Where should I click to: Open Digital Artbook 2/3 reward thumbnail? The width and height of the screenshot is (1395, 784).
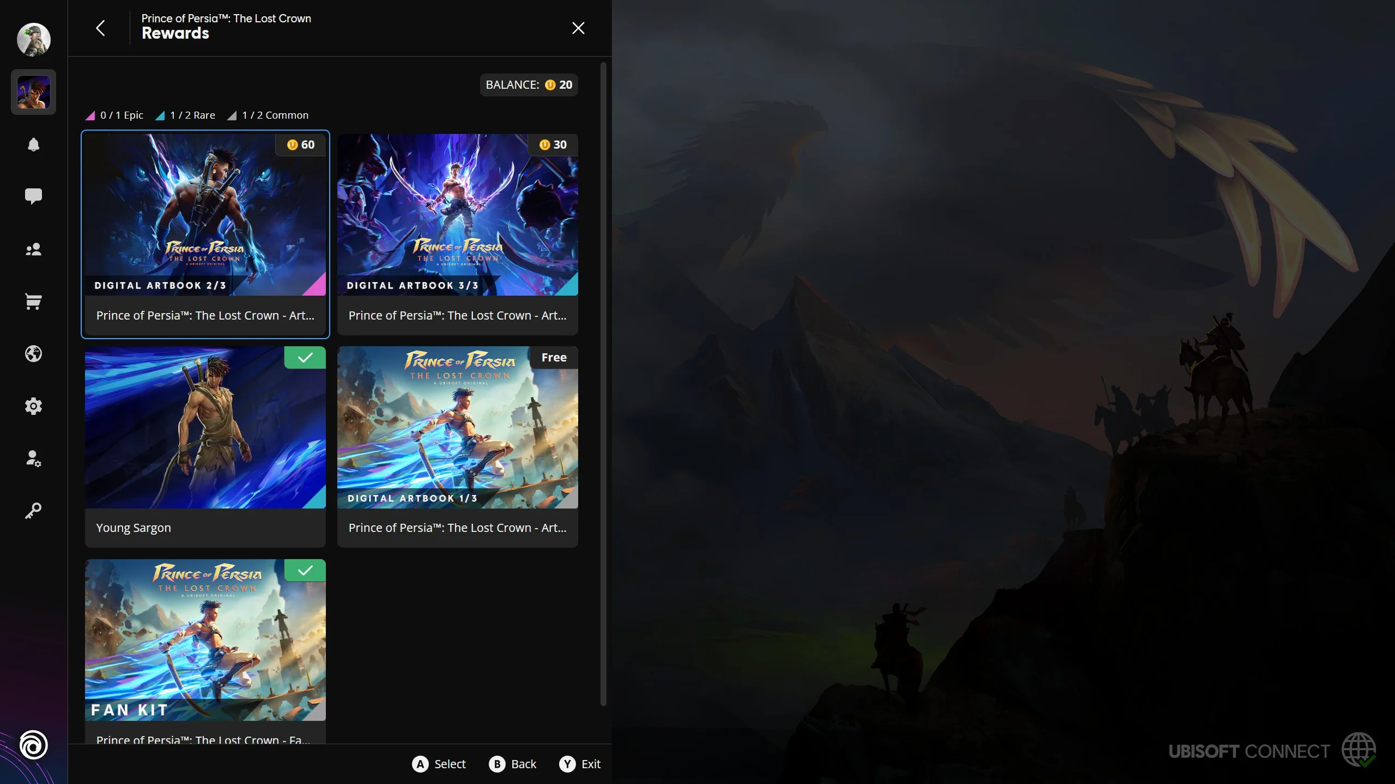pos(205,215)
